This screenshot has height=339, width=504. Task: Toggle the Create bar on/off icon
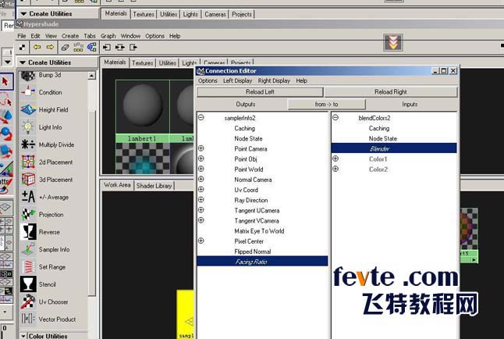22,48
